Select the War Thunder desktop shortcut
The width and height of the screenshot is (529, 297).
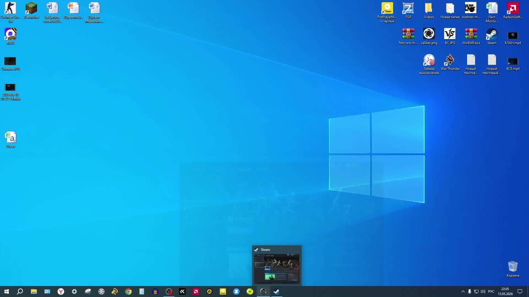click(x=450, y=62)
